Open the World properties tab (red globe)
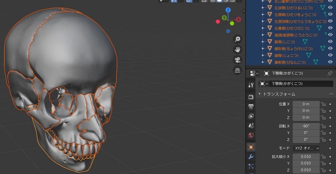336x174 pixels. (251, 135)
